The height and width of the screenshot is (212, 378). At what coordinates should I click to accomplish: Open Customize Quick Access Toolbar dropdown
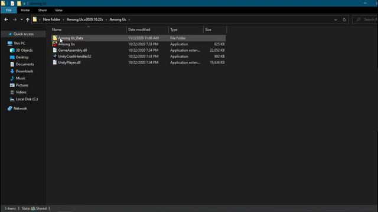(24, 4)
